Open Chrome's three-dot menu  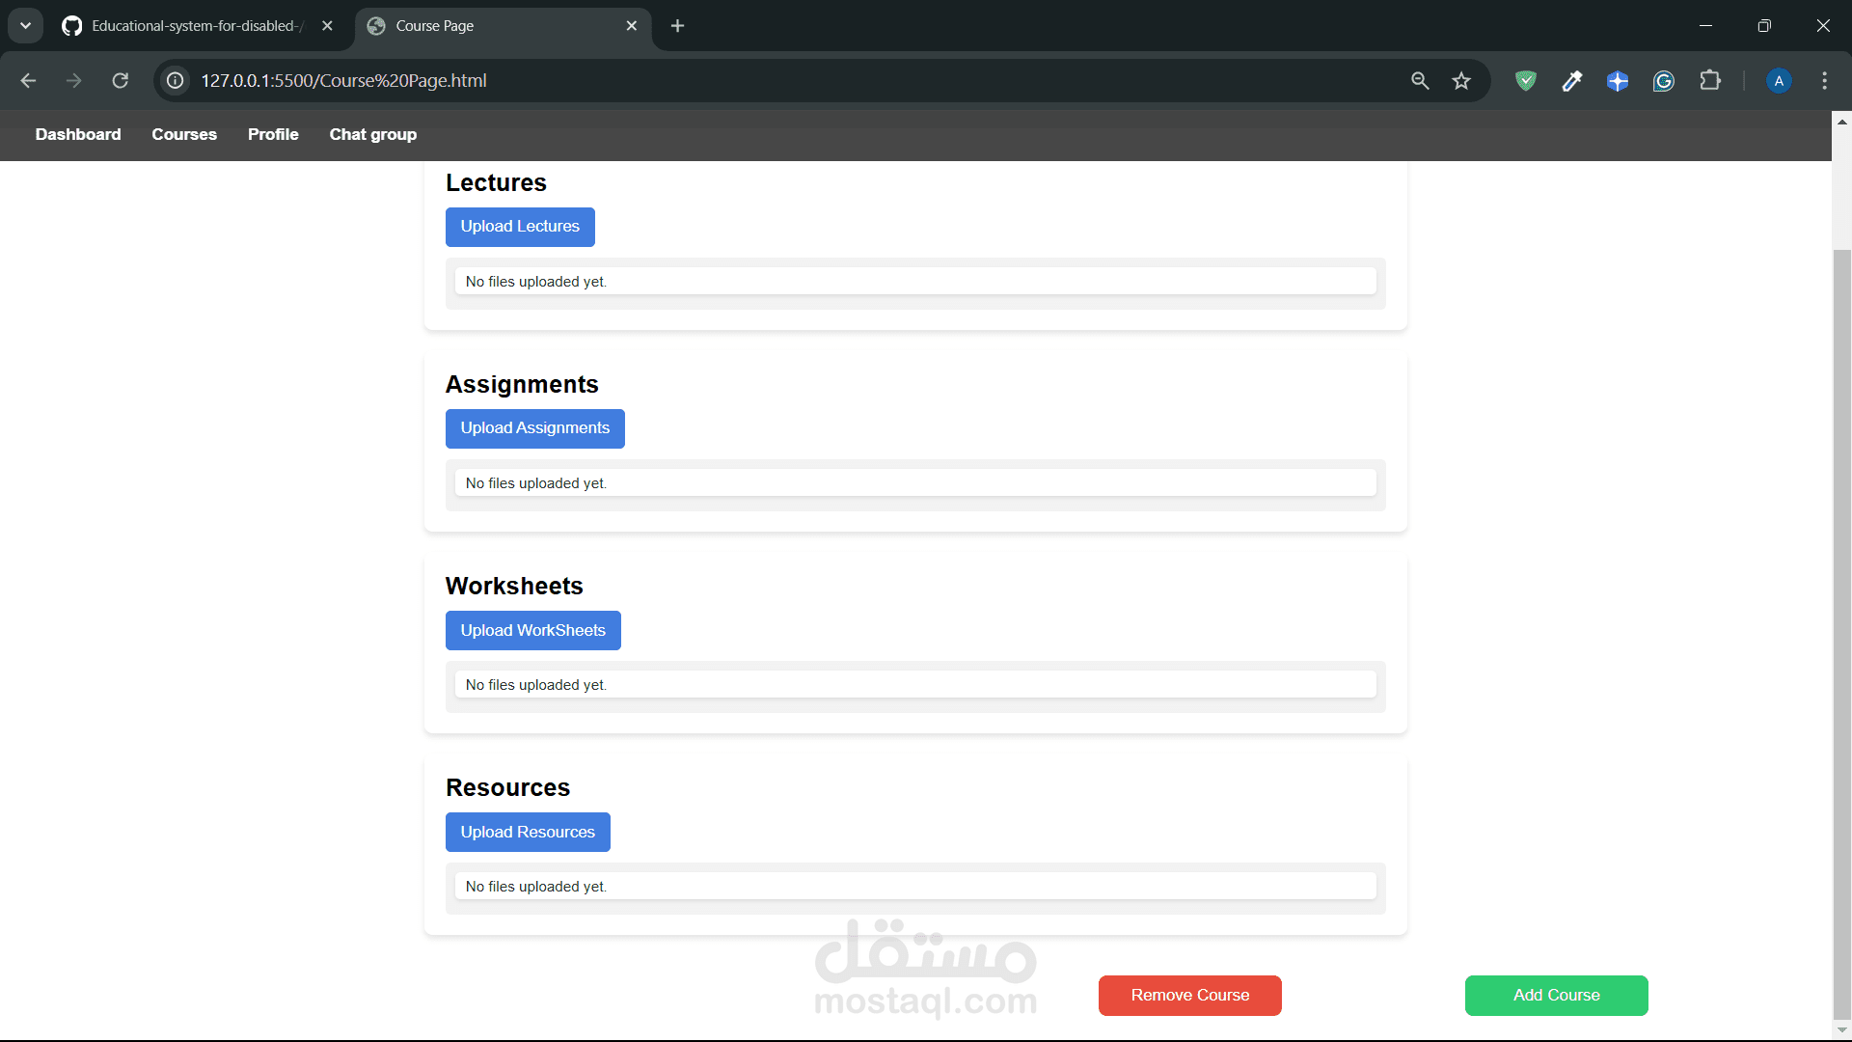1824,81
